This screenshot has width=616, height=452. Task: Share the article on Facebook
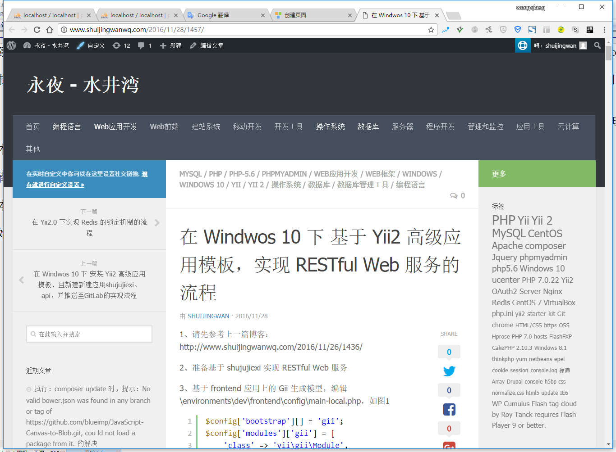(449, 409)
